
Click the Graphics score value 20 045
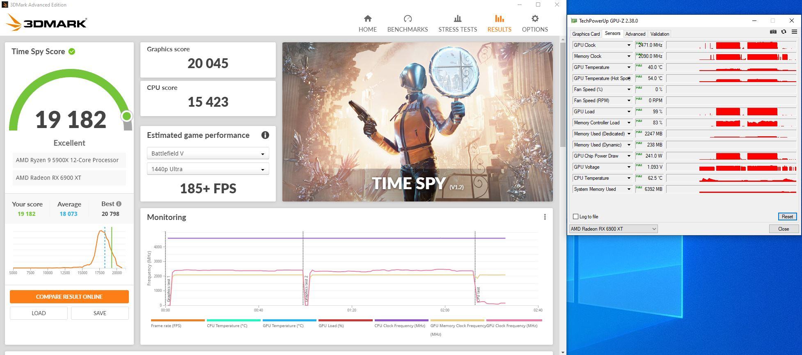(208, 63)
